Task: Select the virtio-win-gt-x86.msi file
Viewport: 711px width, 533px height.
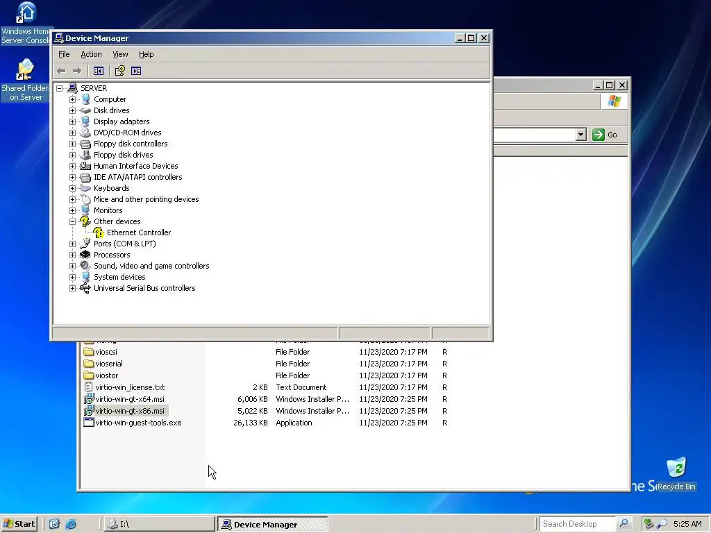Action: click(125, 411)
